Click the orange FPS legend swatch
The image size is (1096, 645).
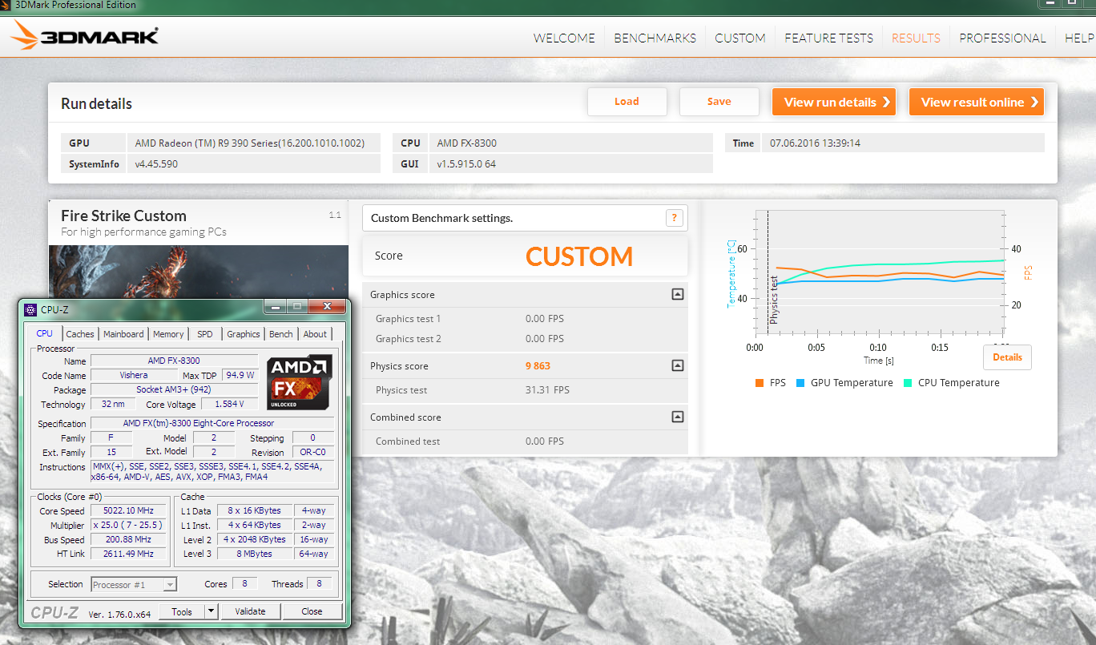pyautogui.click(x=760, y=383)
